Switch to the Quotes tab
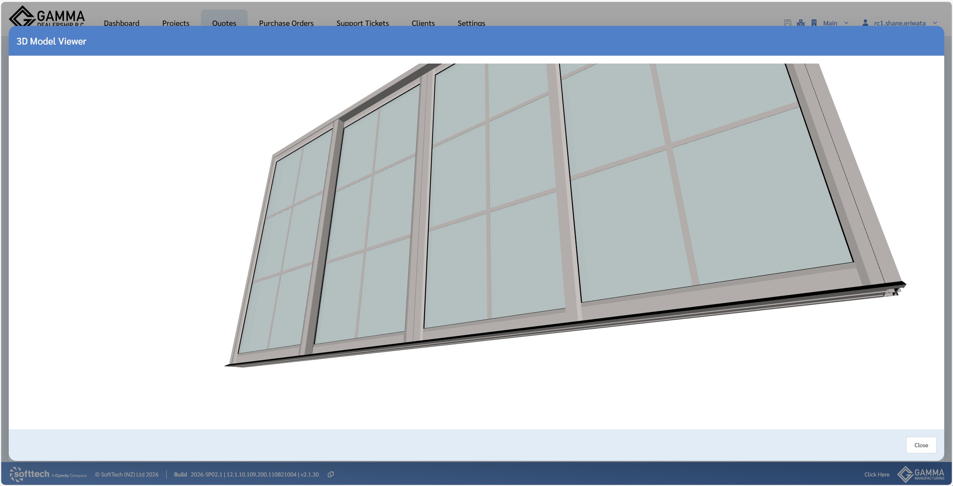Screen dimensions: 953x486 pyautogui.click(x=224, y=23)
